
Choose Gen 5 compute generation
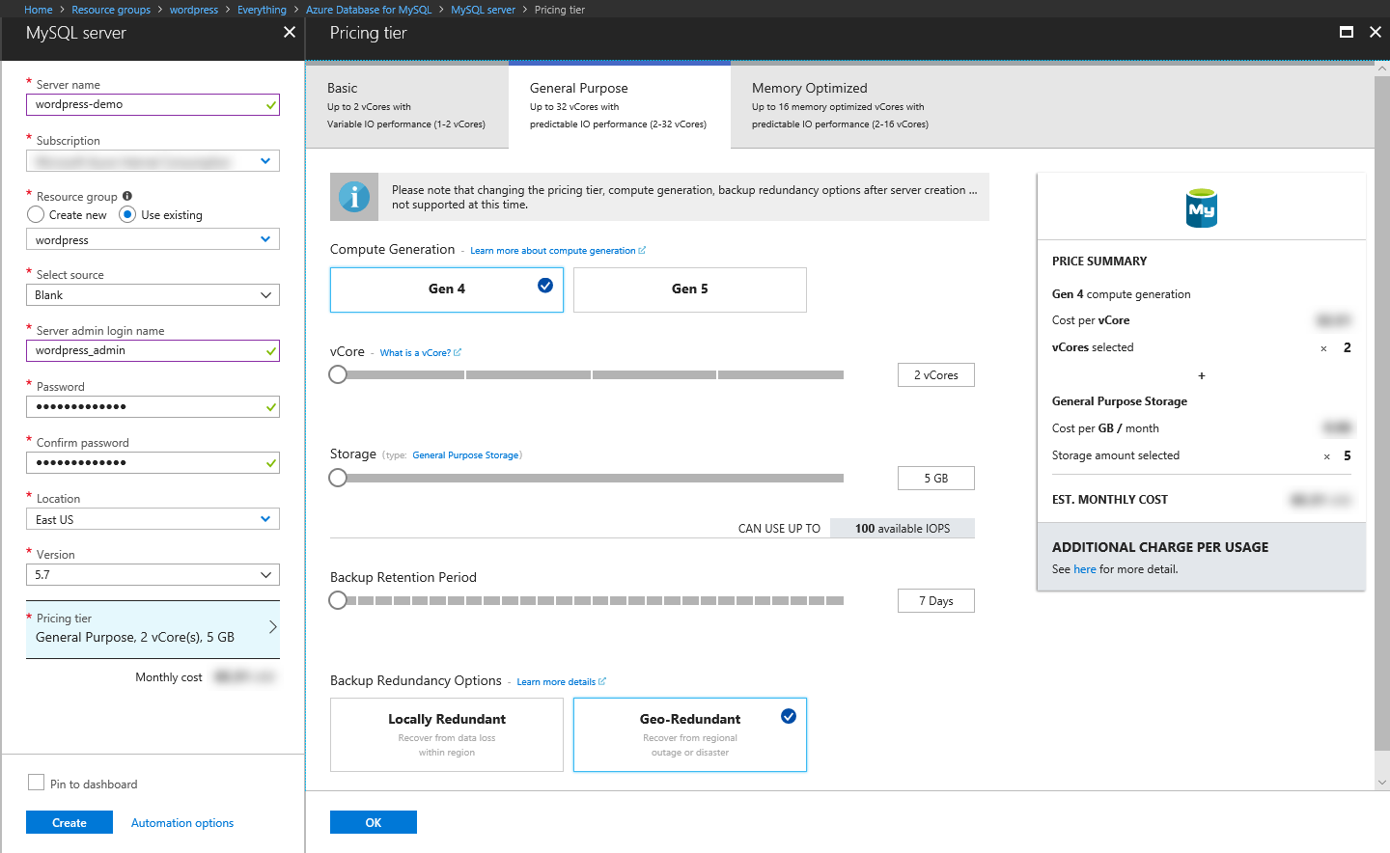point(690,289)
